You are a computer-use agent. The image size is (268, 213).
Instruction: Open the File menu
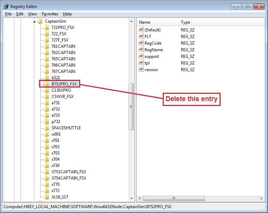coord(8,14)
